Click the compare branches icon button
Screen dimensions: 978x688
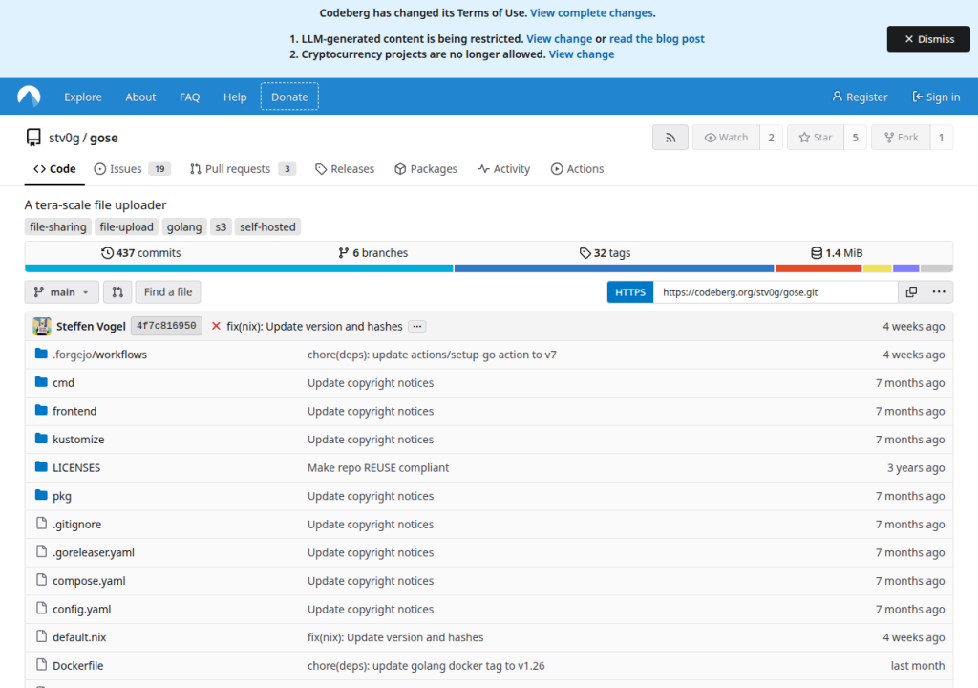coord(117,292)
